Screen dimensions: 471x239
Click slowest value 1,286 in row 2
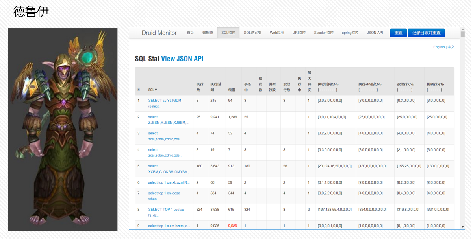[x=232, y=117]
